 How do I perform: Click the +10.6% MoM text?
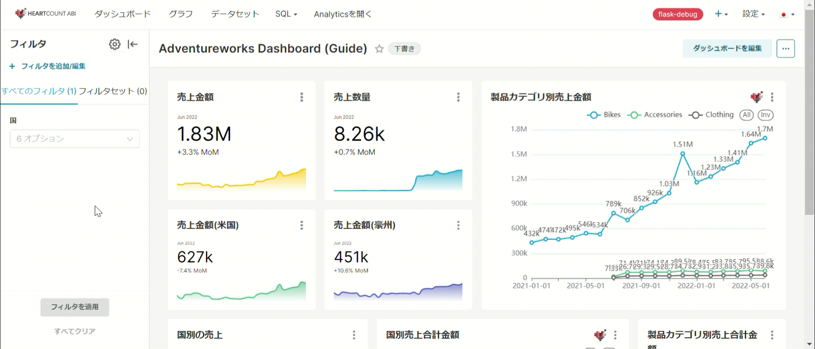(351, 271)
